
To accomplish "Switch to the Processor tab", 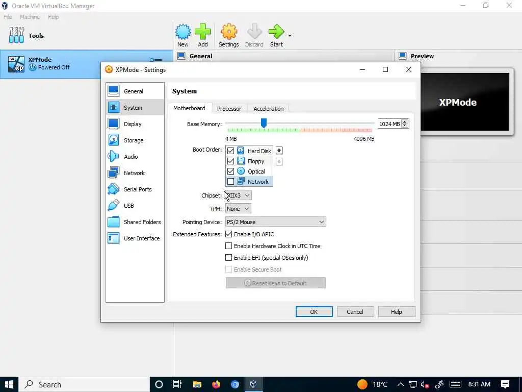I will (x=229, y=109).
